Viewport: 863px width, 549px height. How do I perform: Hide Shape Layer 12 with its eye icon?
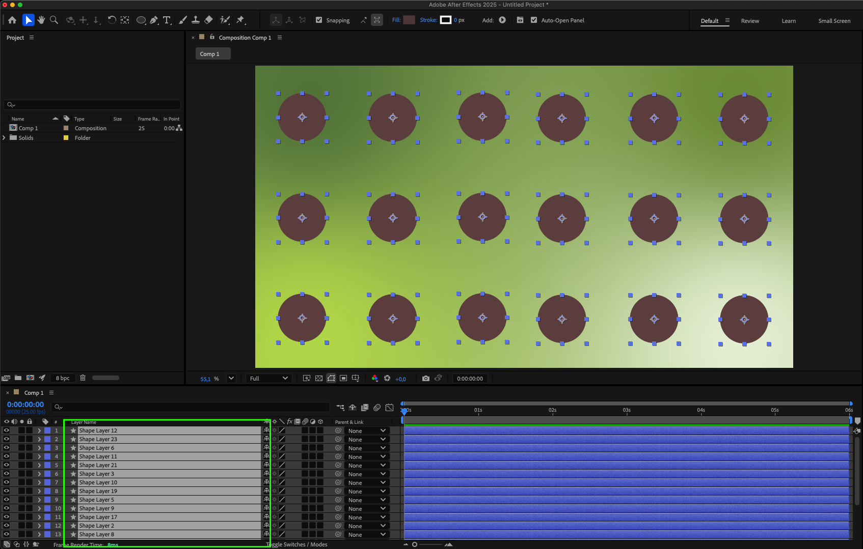[x=7, y=430]
